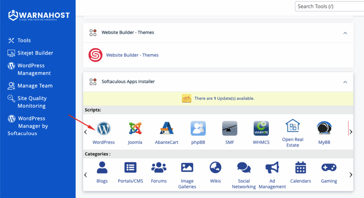Show next categories with right arrow
The width and height of the screenshot is (364, 198).
[351, 175]
